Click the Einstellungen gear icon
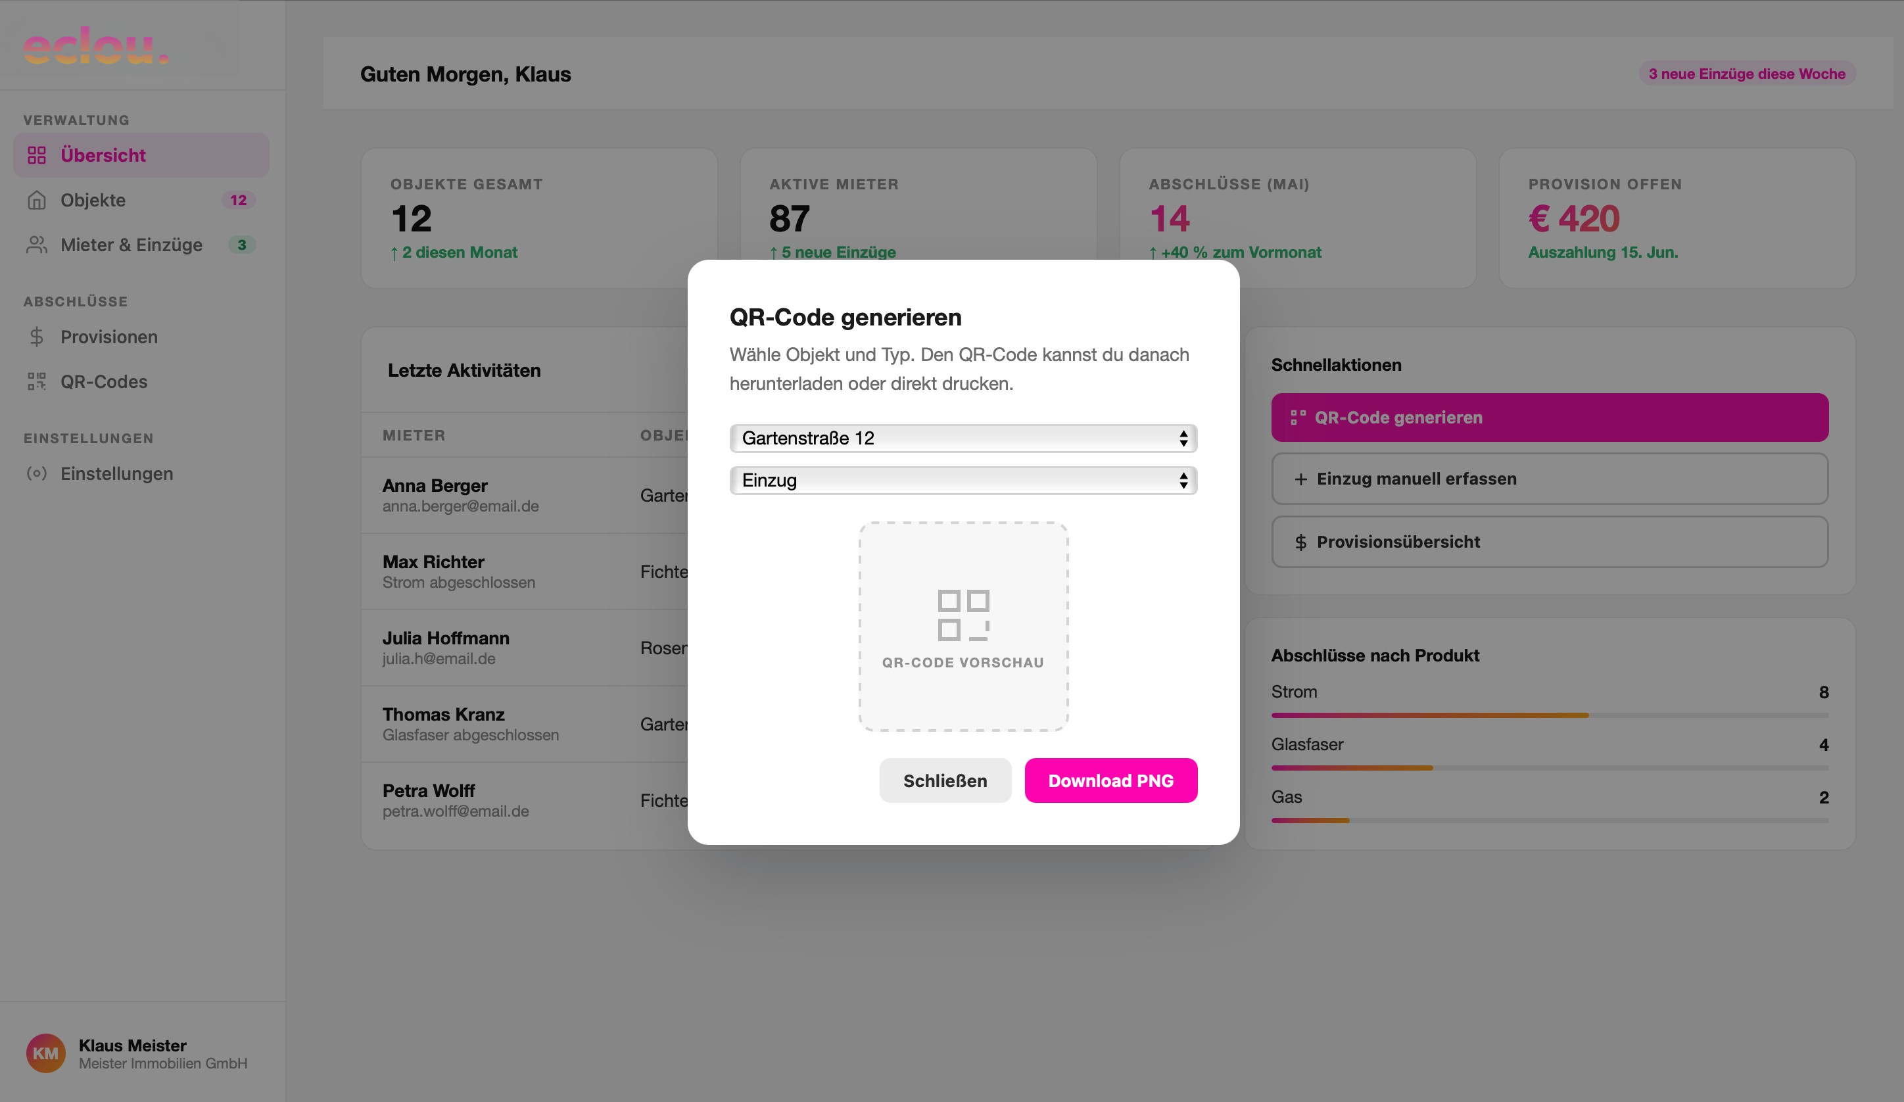This screenshot has height=1102, width=1904. point(37,473)
